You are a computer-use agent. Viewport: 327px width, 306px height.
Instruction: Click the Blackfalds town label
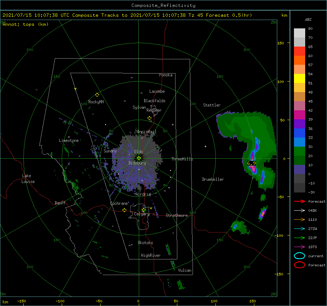[154, 101]
